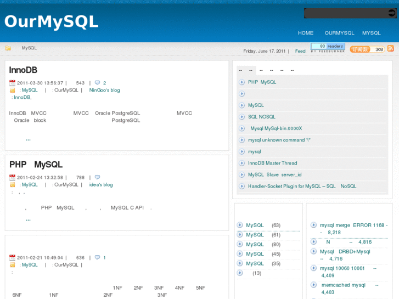Screen dimensions: 399x299
Task: Open sidebar link PHP MySQL
Action: tap(262, 82)
